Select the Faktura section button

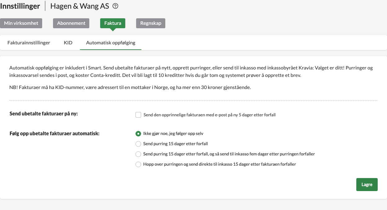[113, 23]
